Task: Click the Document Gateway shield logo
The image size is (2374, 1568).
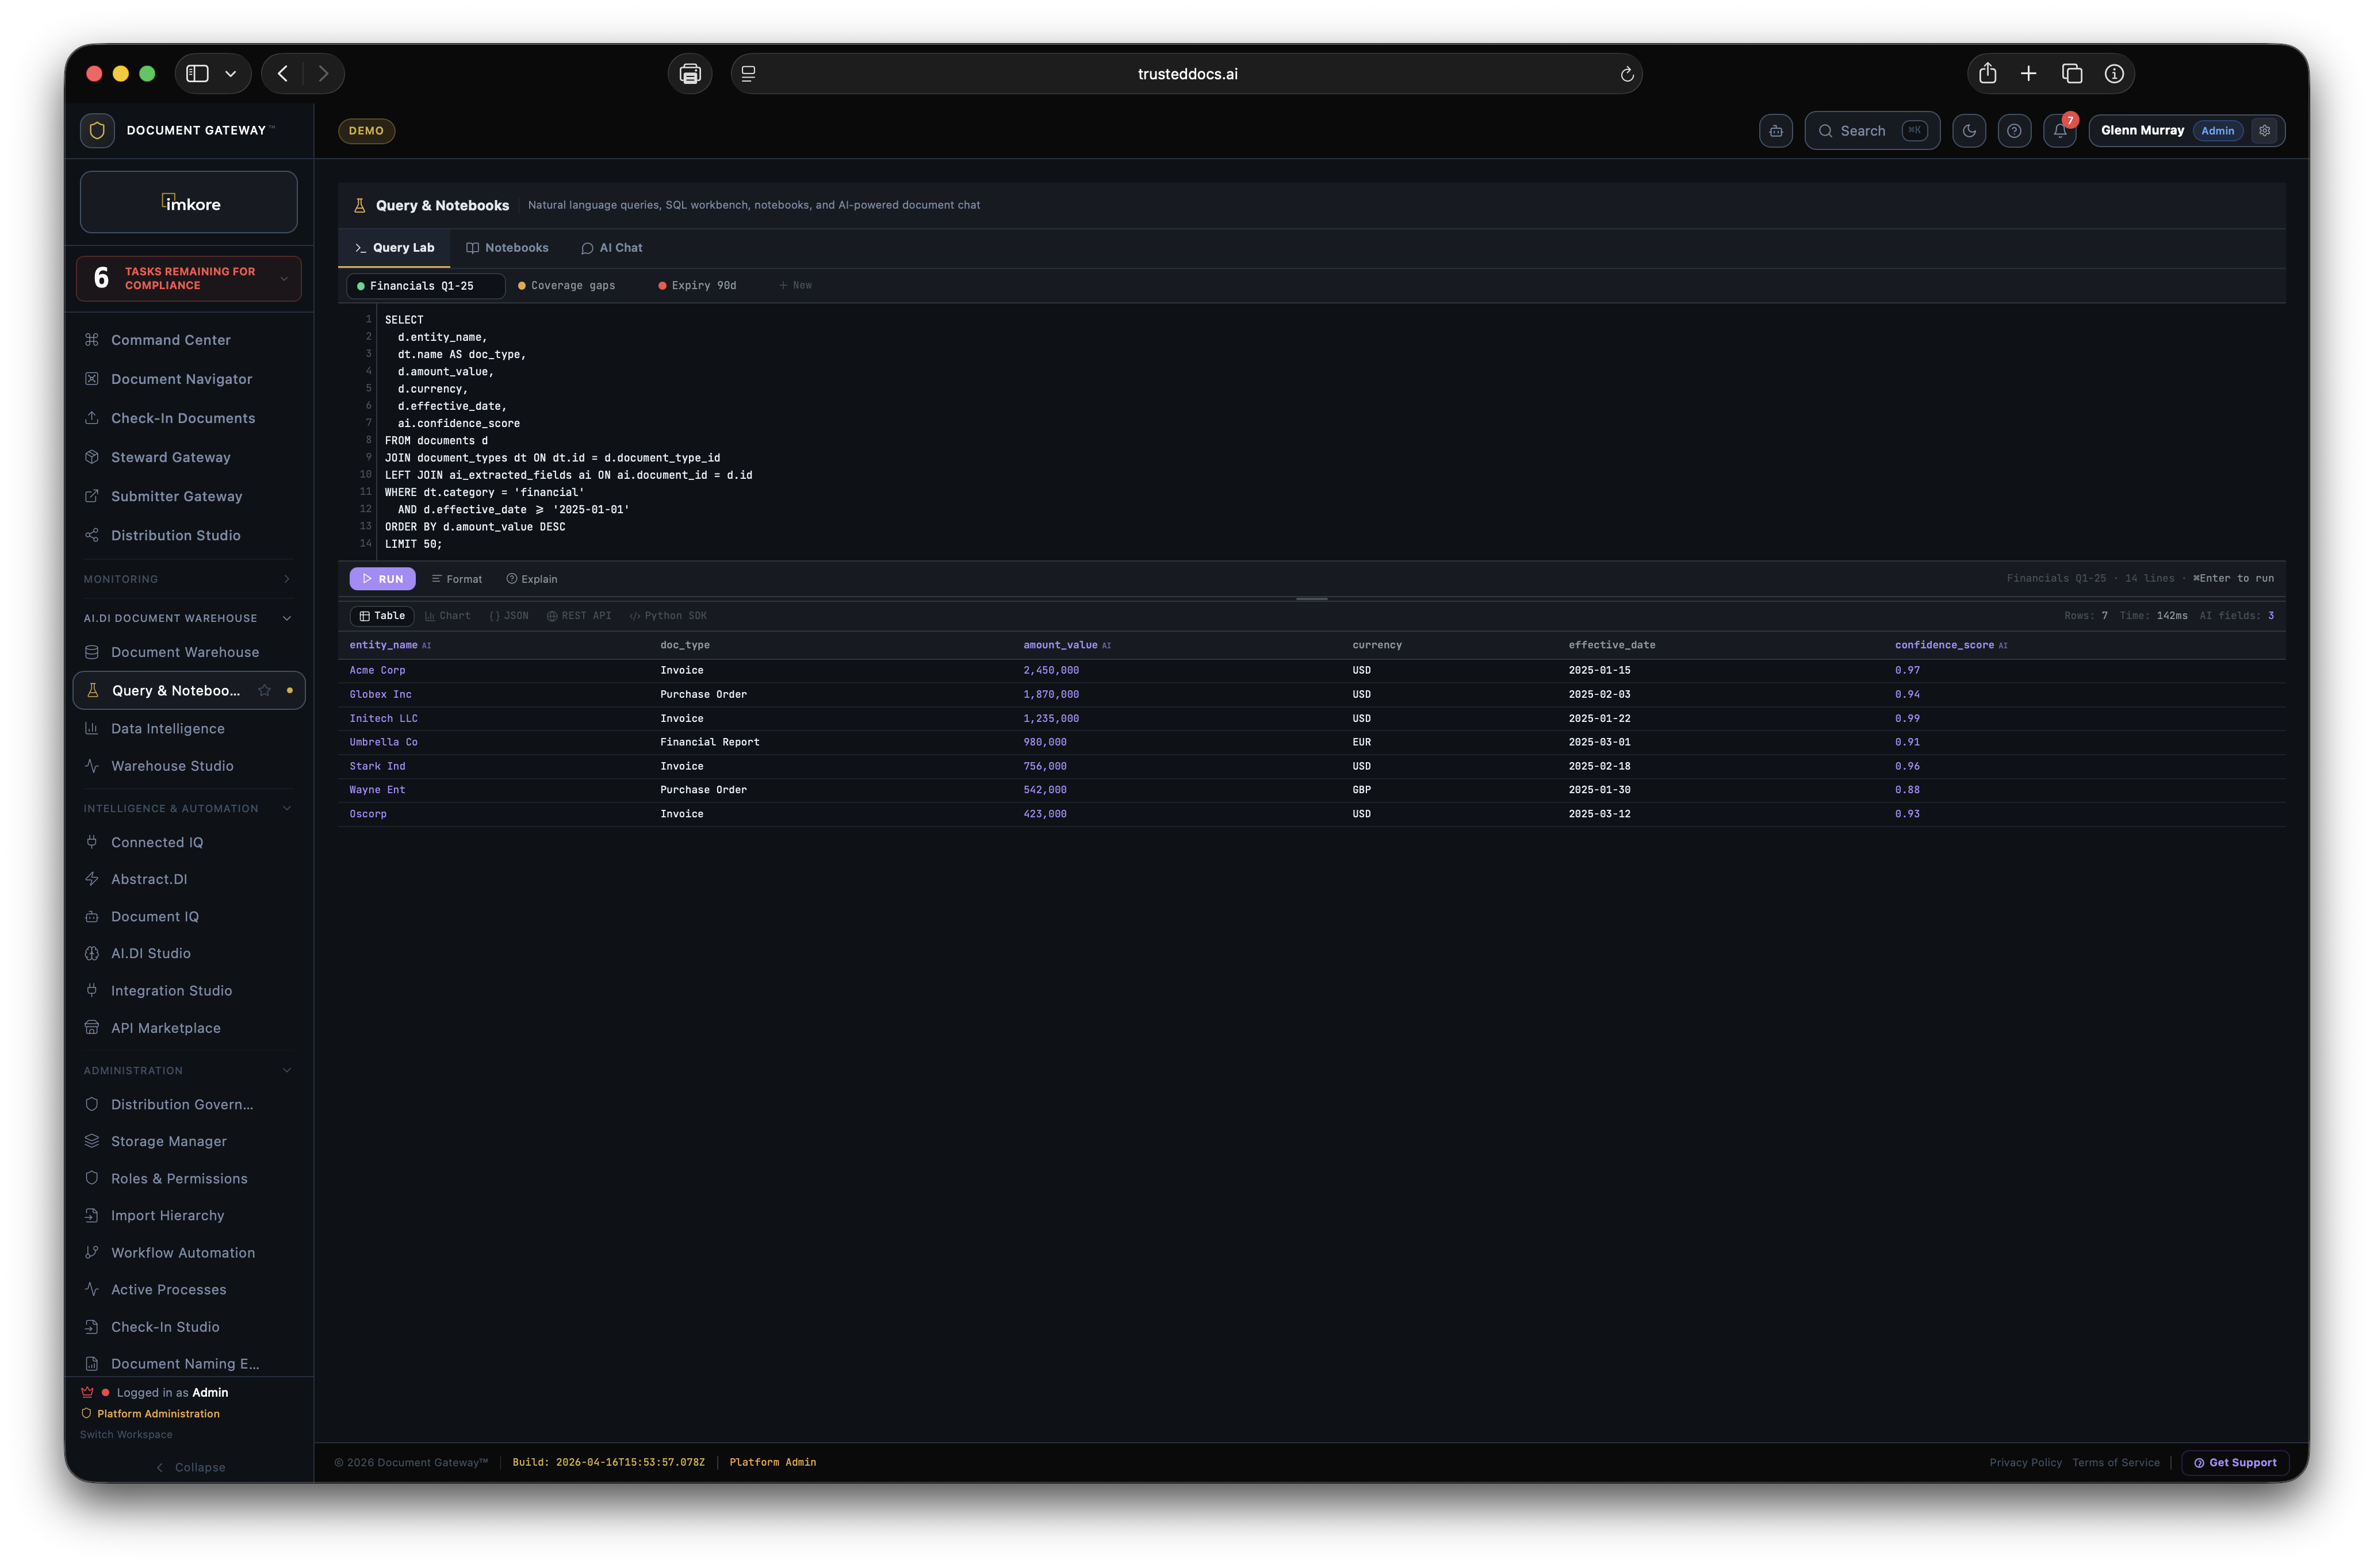Action: [x=97, y=130]
